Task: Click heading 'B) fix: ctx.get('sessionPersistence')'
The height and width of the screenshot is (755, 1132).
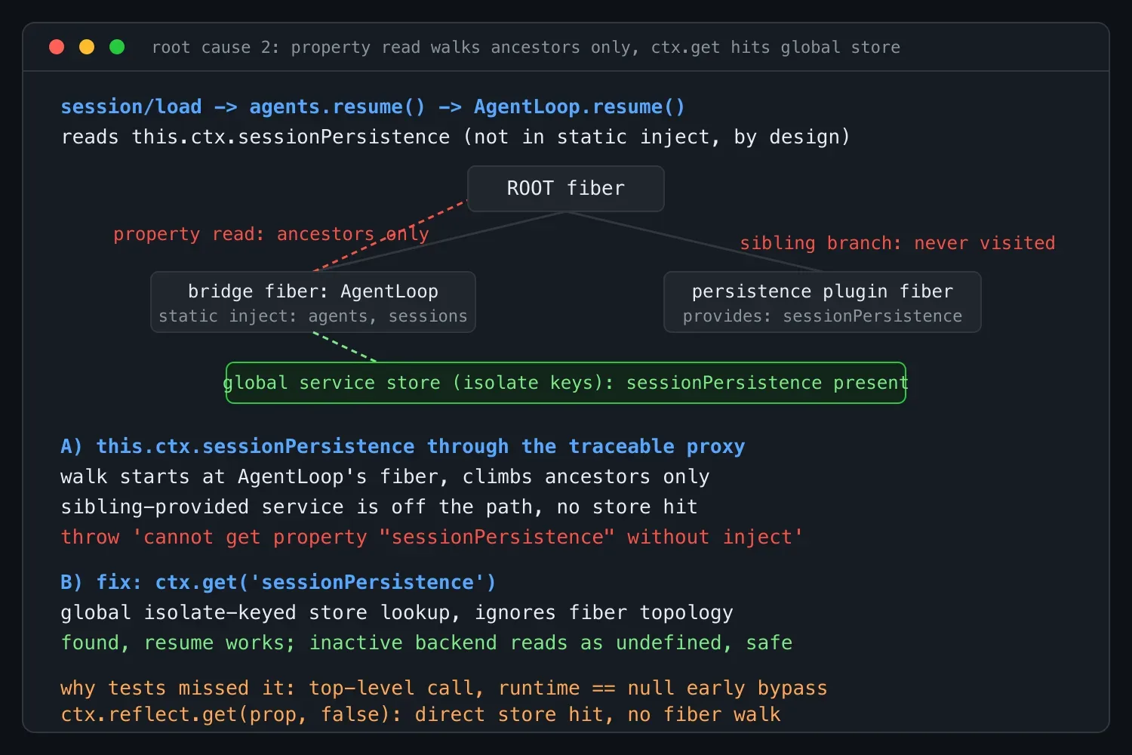Action: (278, 583)
